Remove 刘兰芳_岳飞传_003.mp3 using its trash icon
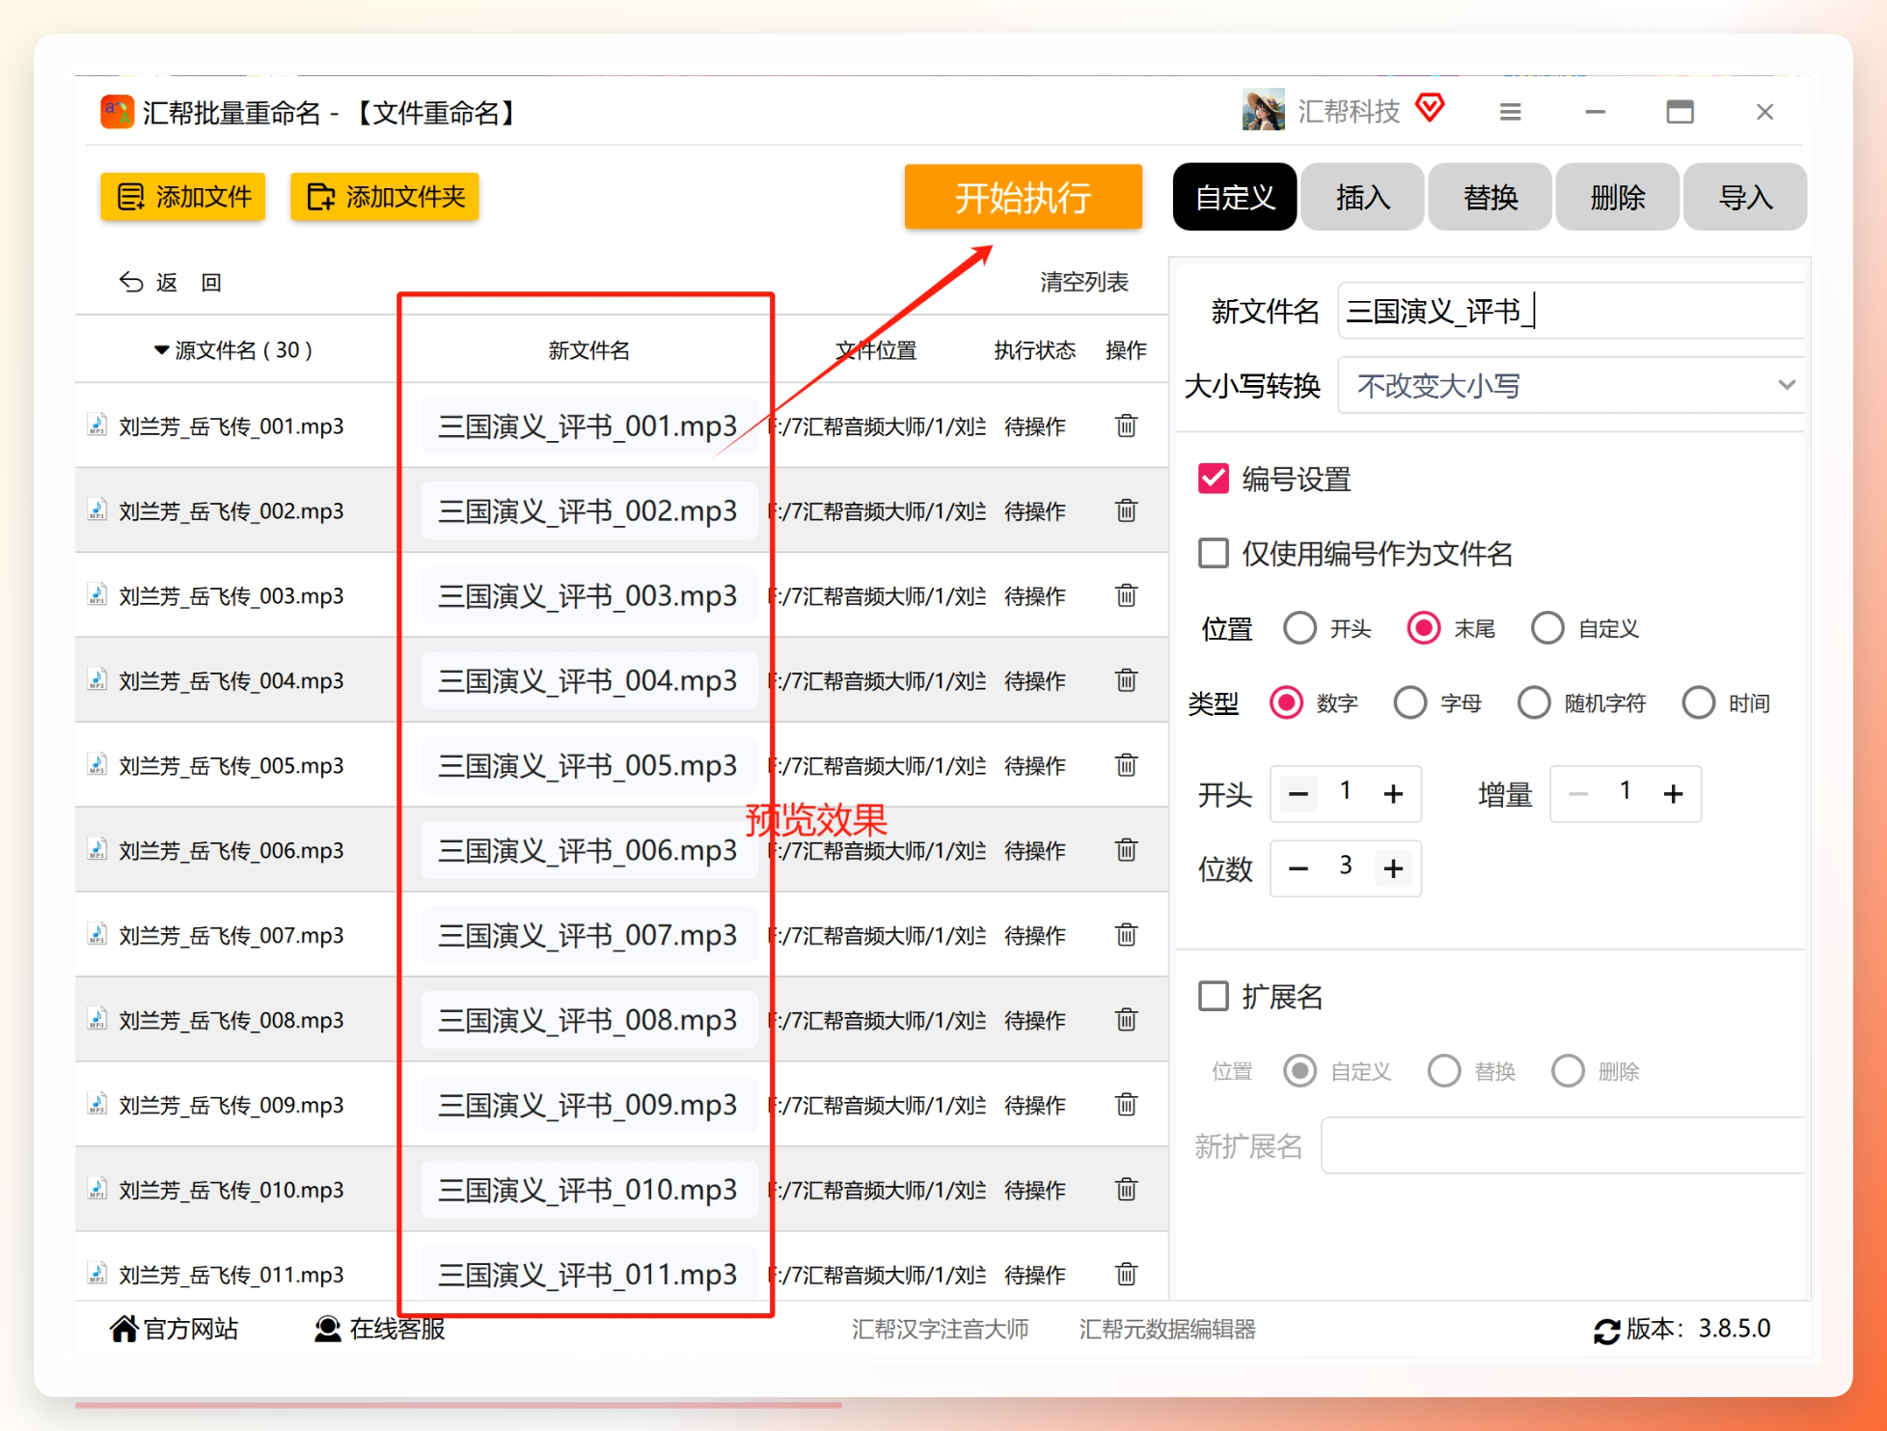The image size is (1887, 1431). [1126, 595]
